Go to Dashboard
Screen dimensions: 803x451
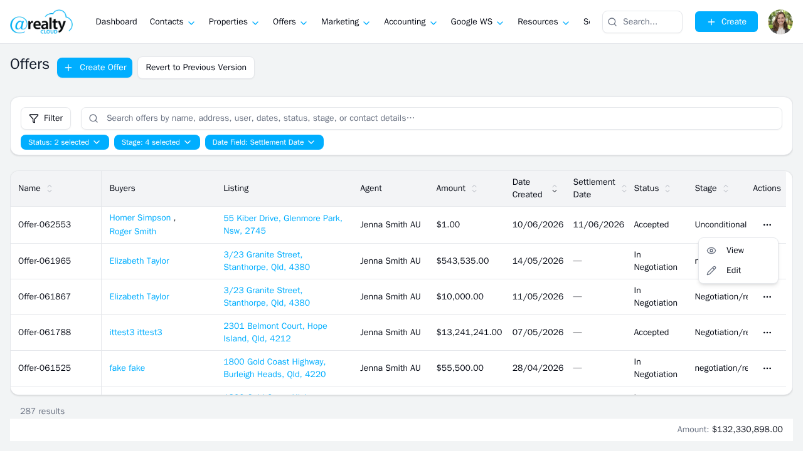tap(116, 22)
